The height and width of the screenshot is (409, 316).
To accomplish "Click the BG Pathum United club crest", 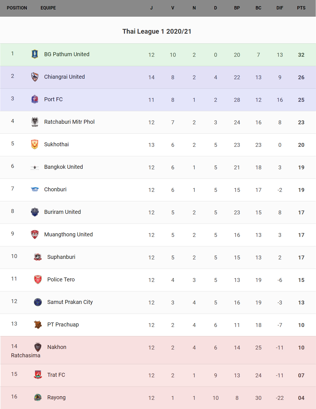I will coord(34,54).
